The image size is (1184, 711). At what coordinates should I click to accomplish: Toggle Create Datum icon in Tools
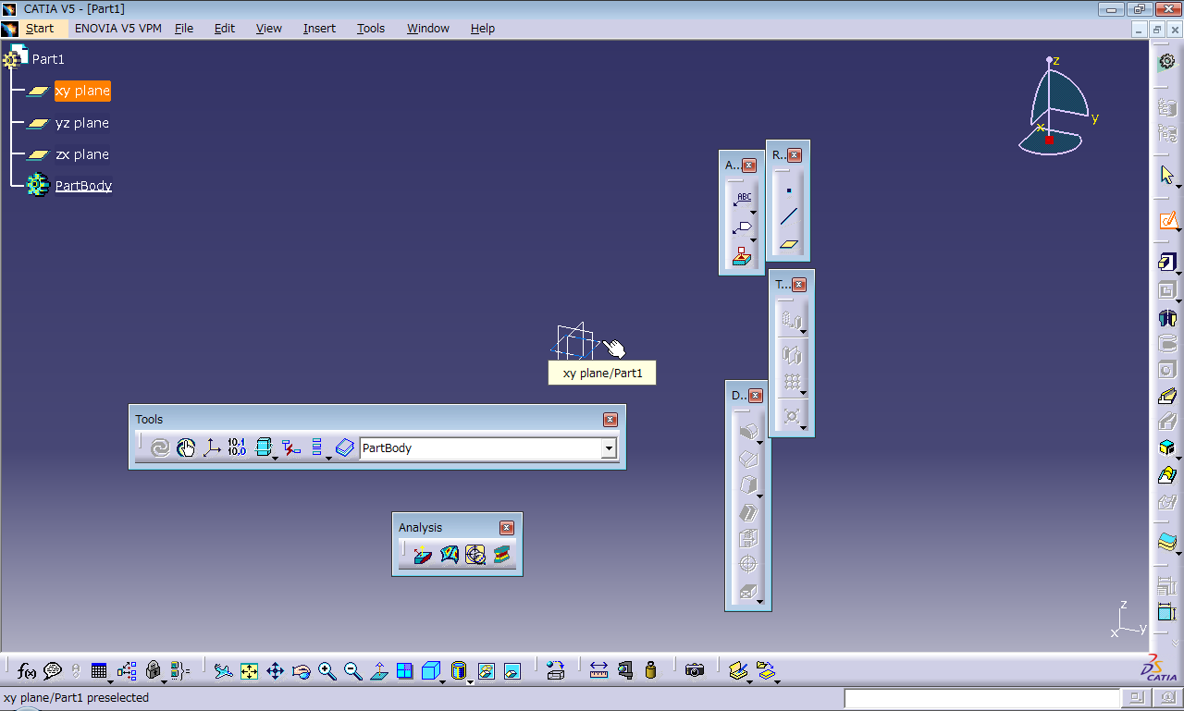[x=290, y=448]
